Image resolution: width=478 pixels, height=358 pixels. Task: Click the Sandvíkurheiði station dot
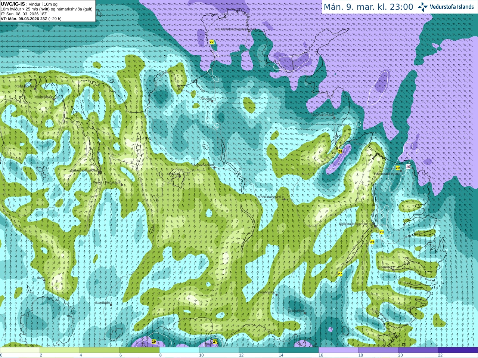pyautogui.click(x=335, y=118)
